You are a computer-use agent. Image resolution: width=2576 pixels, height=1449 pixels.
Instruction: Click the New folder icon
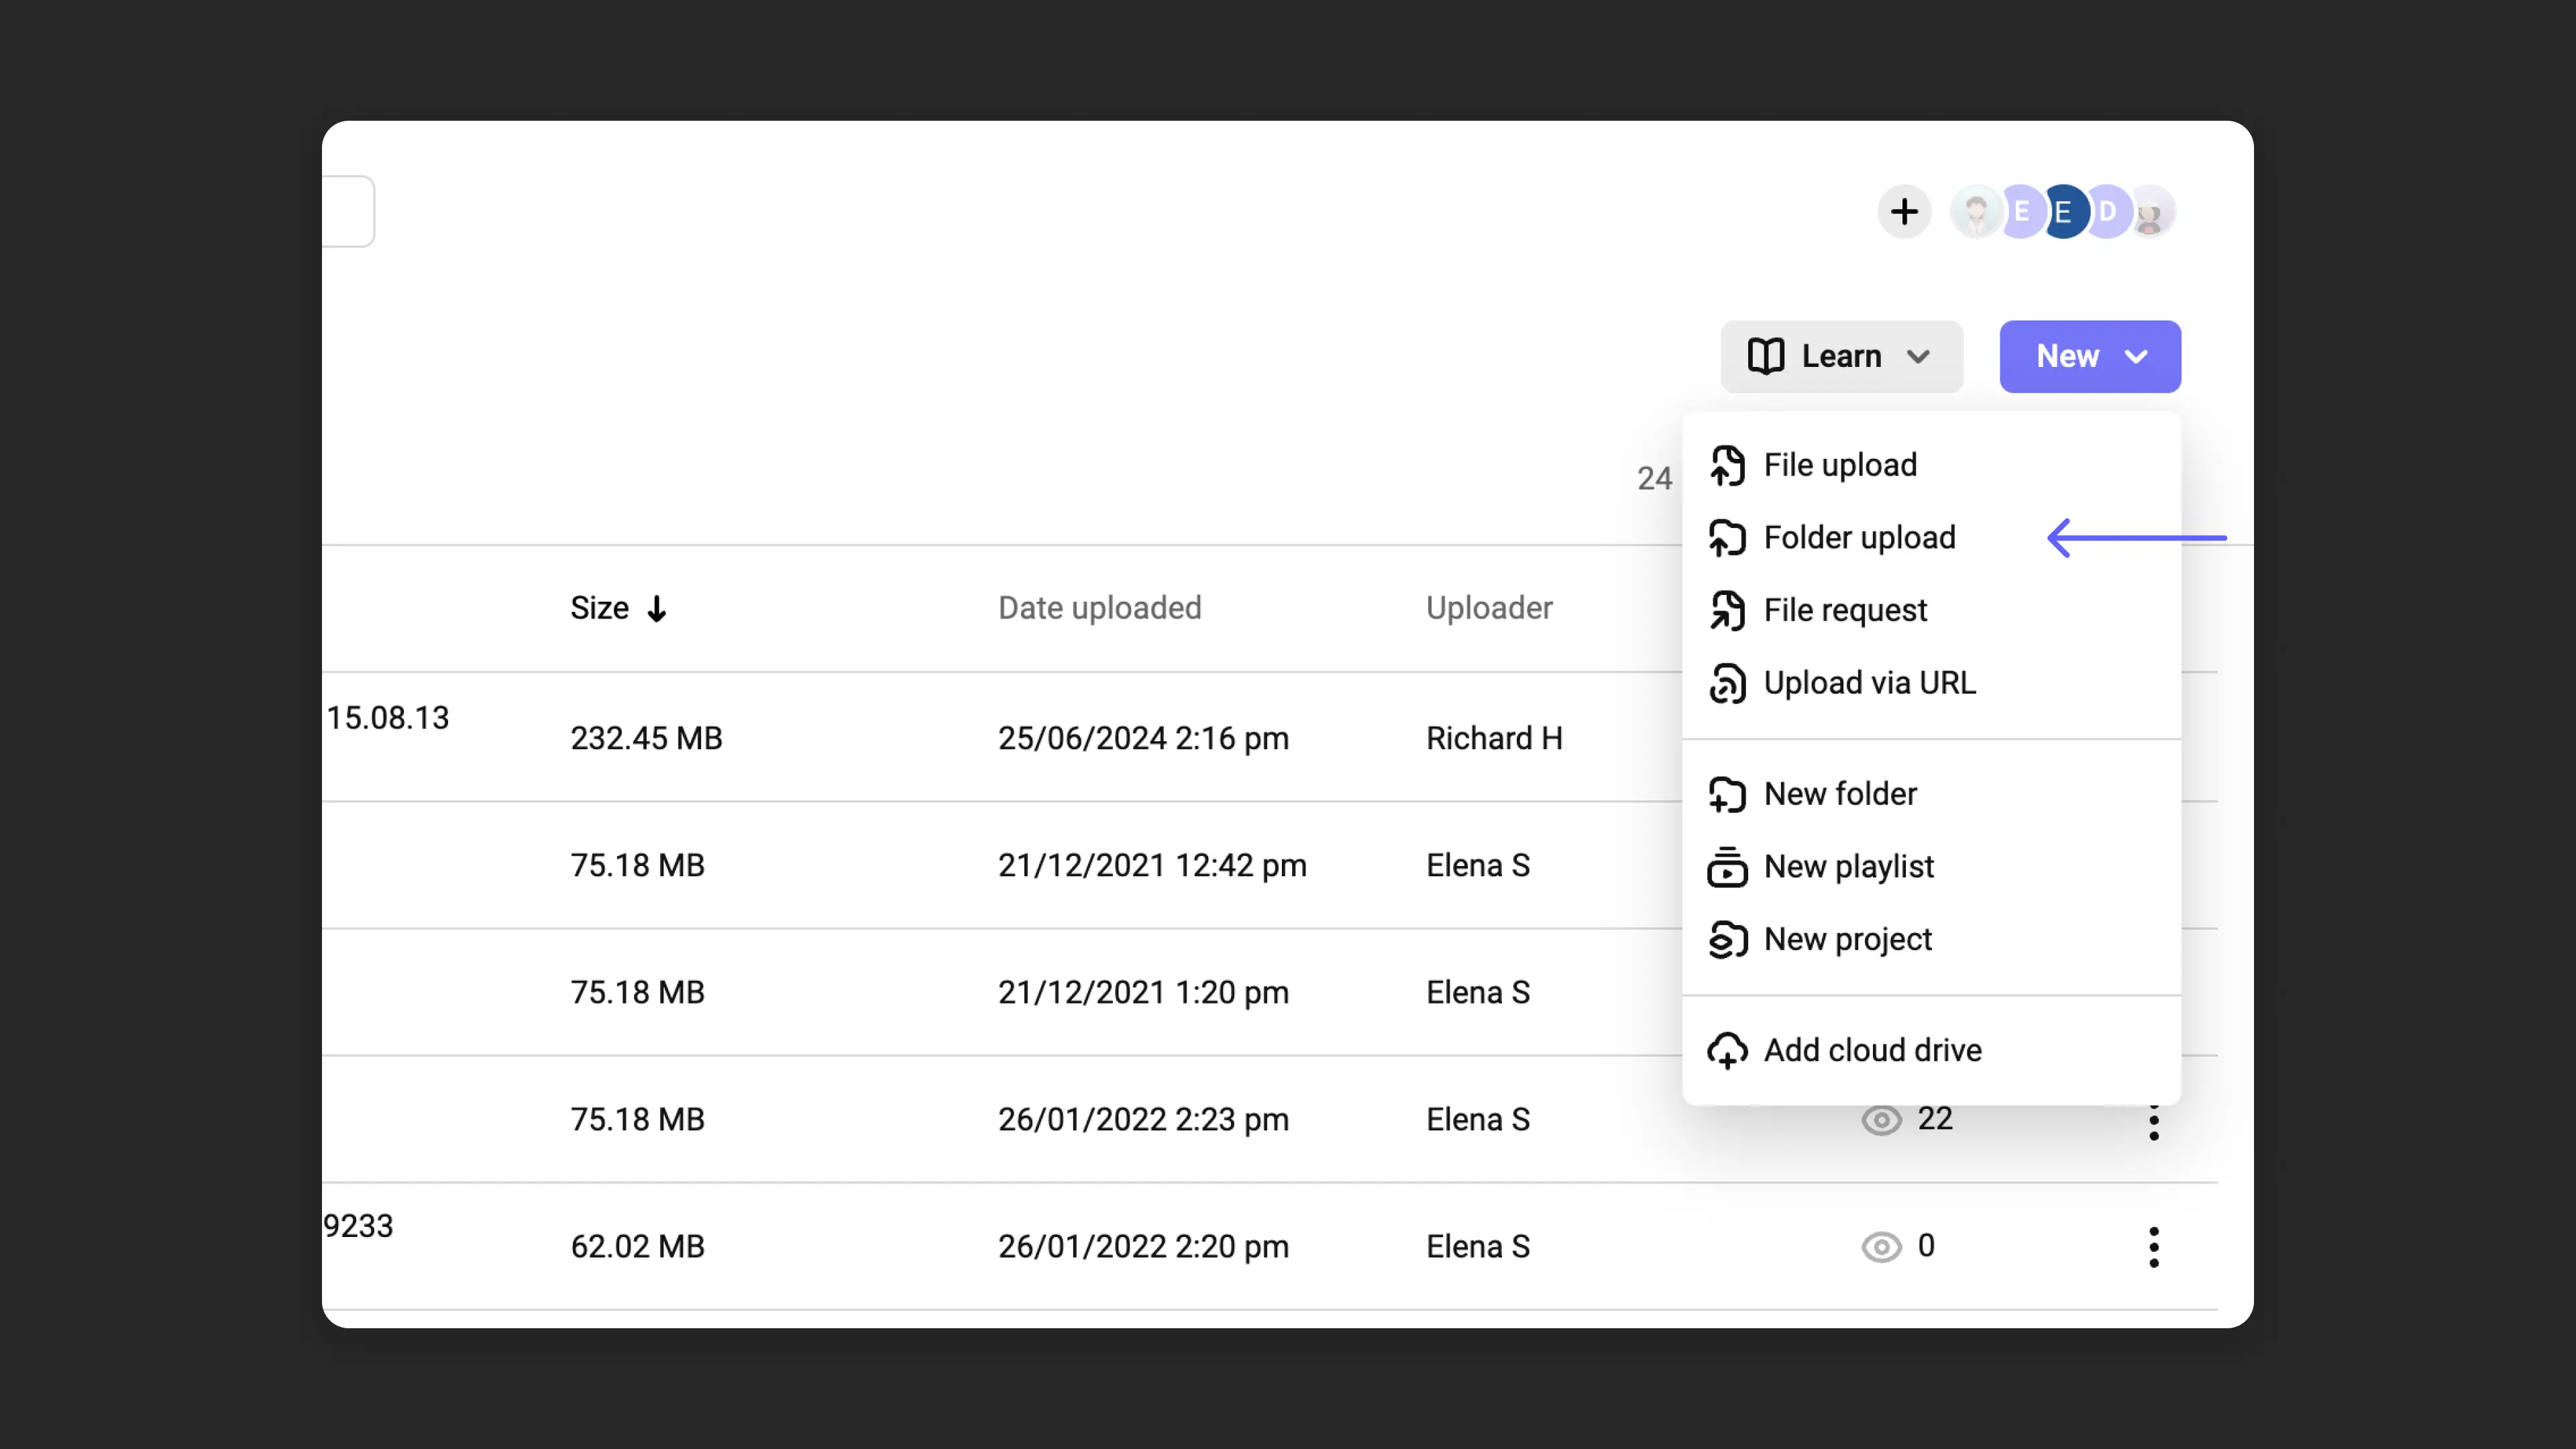pos(1727,795)
